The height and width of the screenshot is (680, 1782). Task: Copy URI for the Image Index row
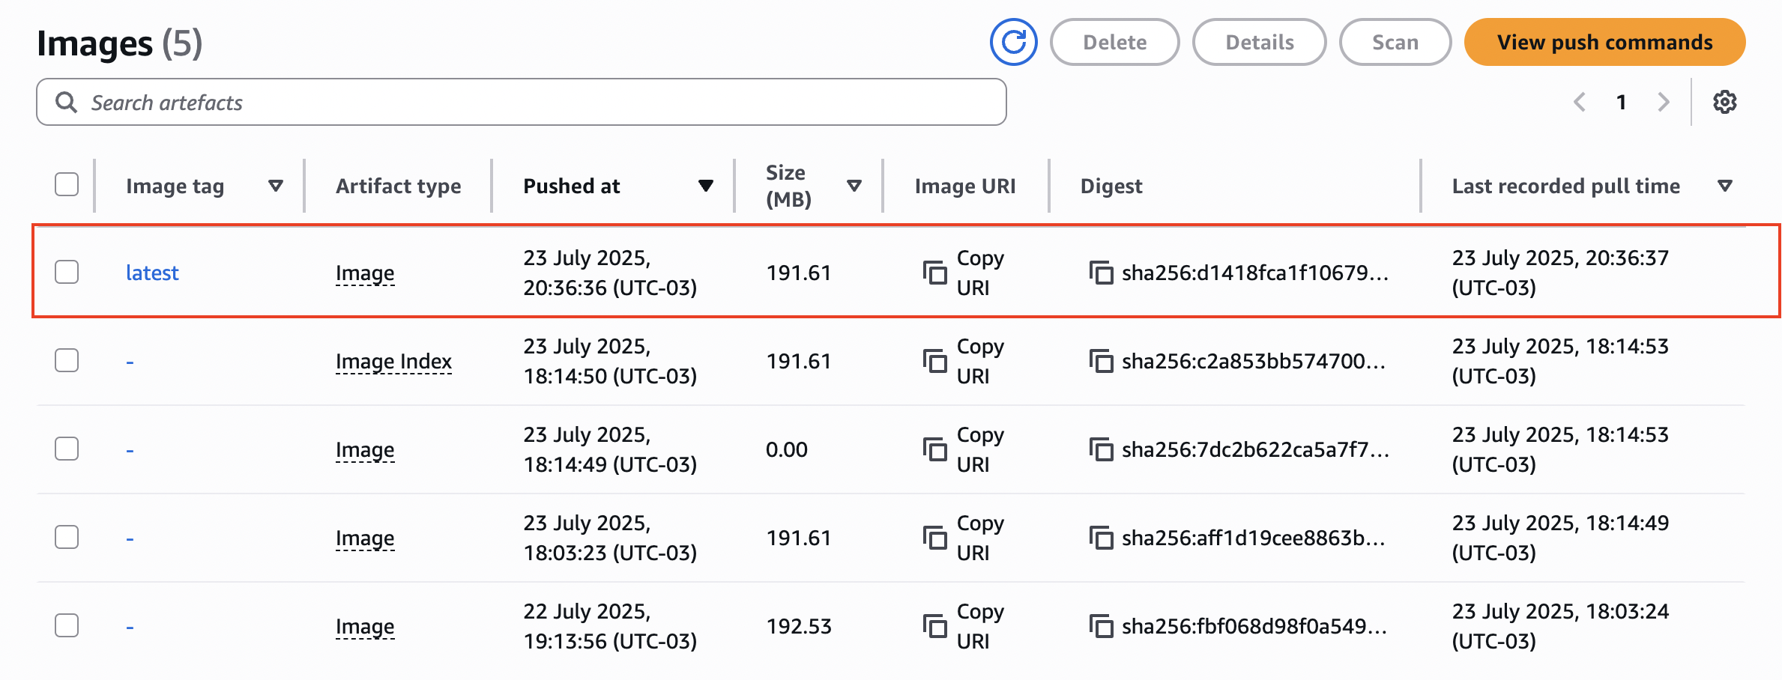point(934,361)
